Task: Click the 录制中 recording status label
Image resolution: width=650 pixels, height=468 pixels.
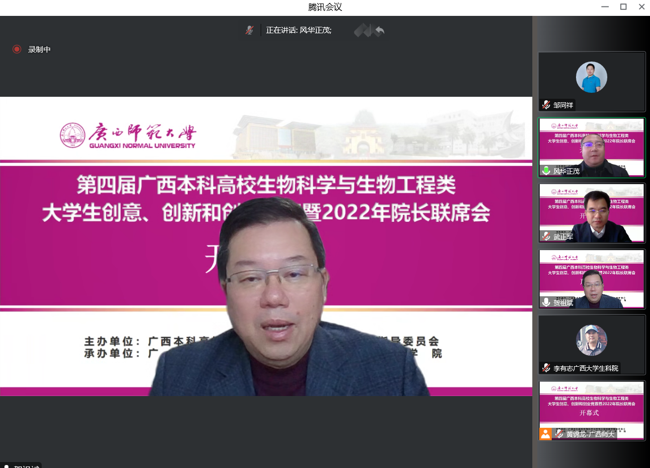Action: [39, 49]
